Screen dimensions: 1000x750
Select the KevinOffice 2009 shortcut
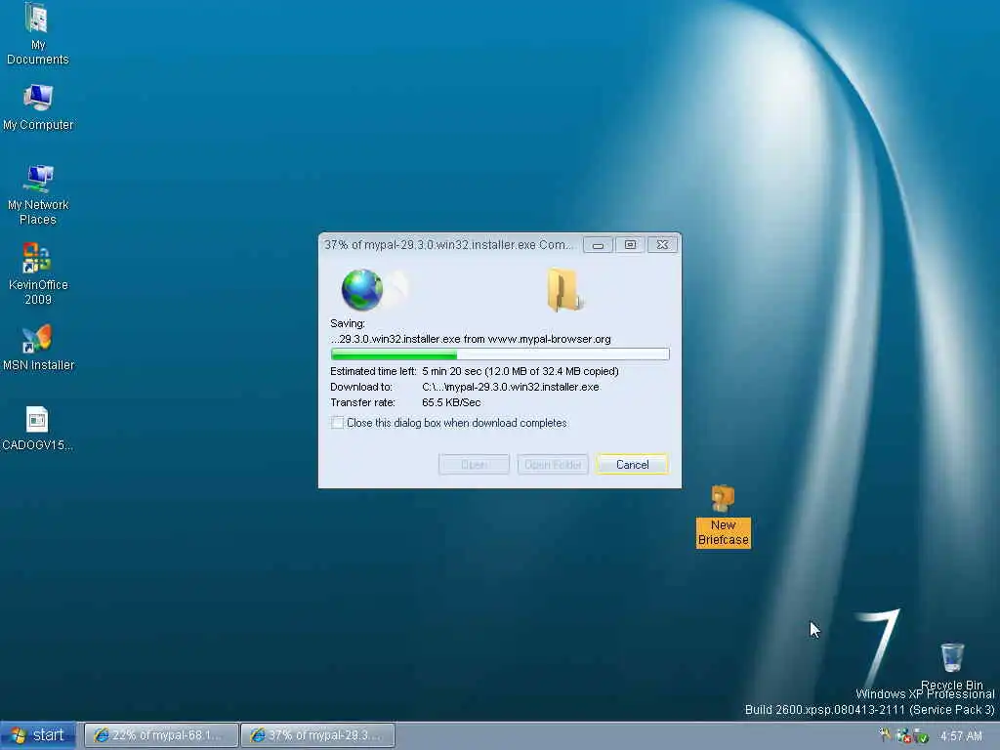click(x=38, y=274)
